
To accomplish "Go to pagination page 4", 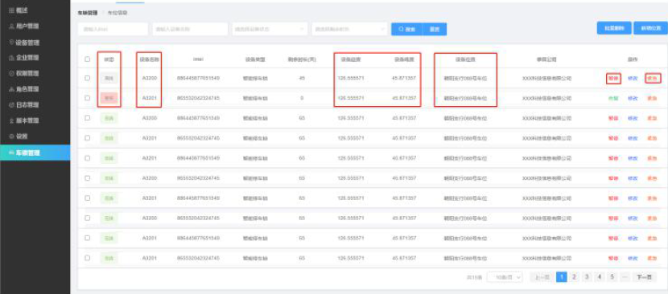I will pyautogui.click(x=600, y=277).
